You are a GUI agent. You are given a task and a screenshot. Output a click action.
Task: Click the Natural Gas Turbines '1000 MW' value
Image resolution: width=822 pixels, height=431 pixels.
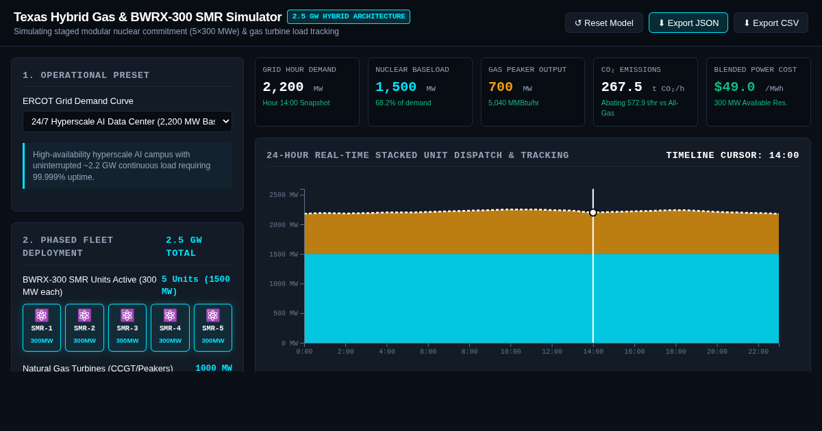click(x=214, y=368)
